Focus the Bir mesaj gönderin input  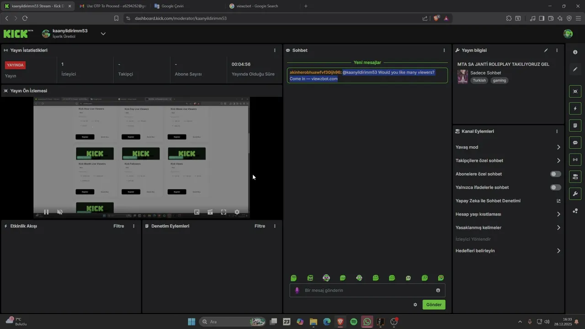(367, 290)
